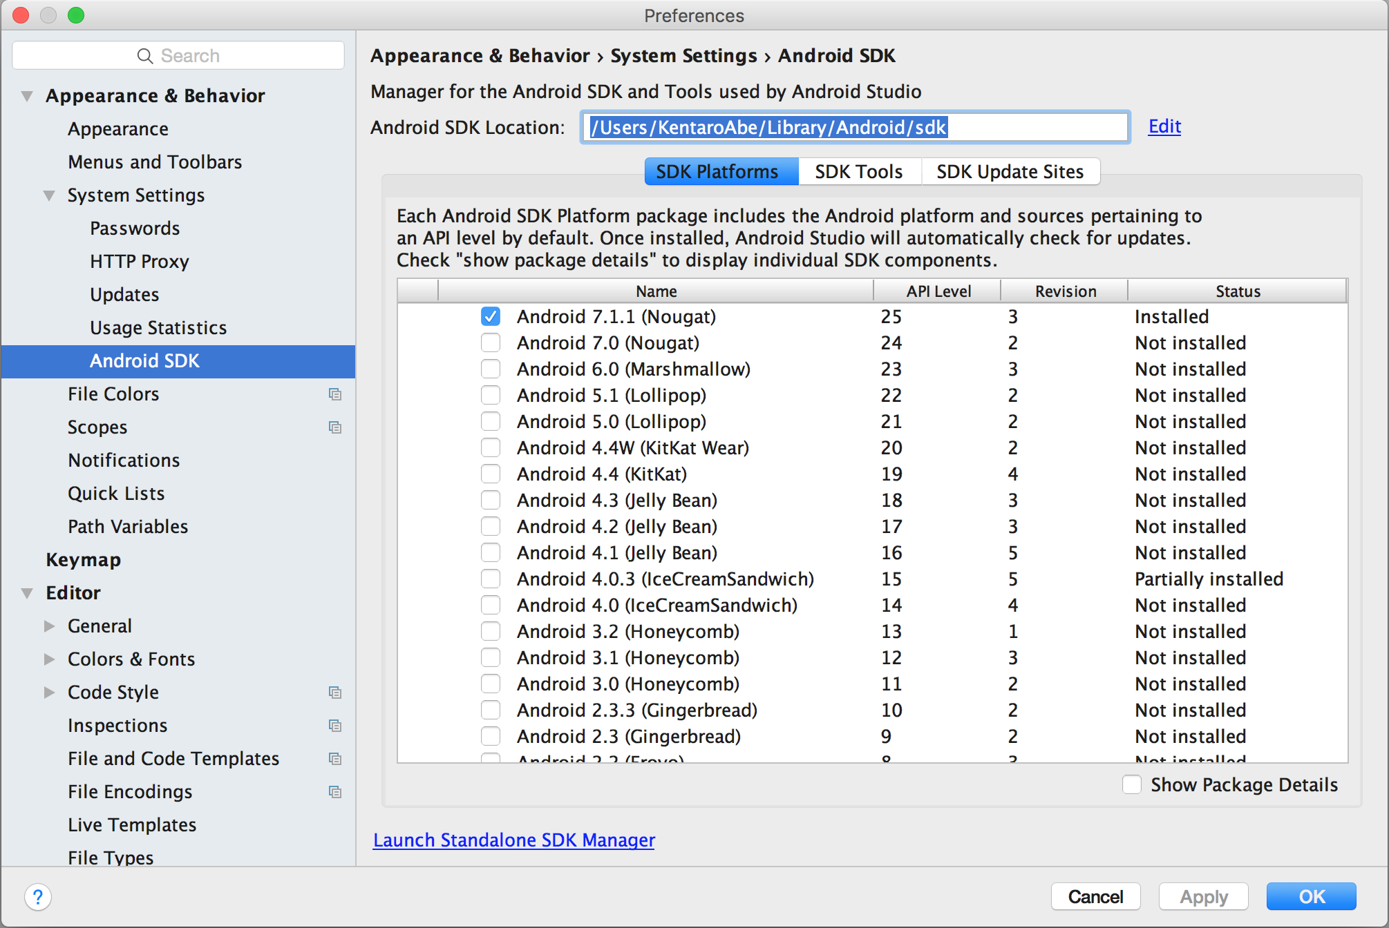Check Android 3.2 (Honeycomb) checkbox
Screen dimensions: 1389x928
tap(491, 631)
